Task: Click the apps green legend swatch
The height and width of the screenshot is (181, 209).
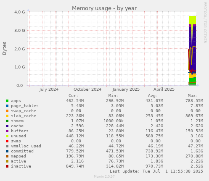Action: pos(7,101)
